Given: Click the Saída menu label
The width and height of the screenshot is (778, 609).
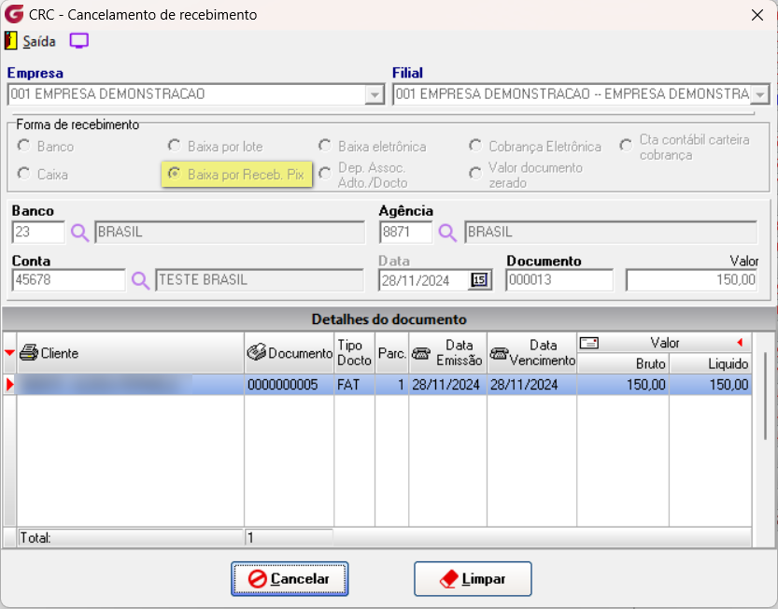Looking at the screenshot, I should [x=39, y=41].
